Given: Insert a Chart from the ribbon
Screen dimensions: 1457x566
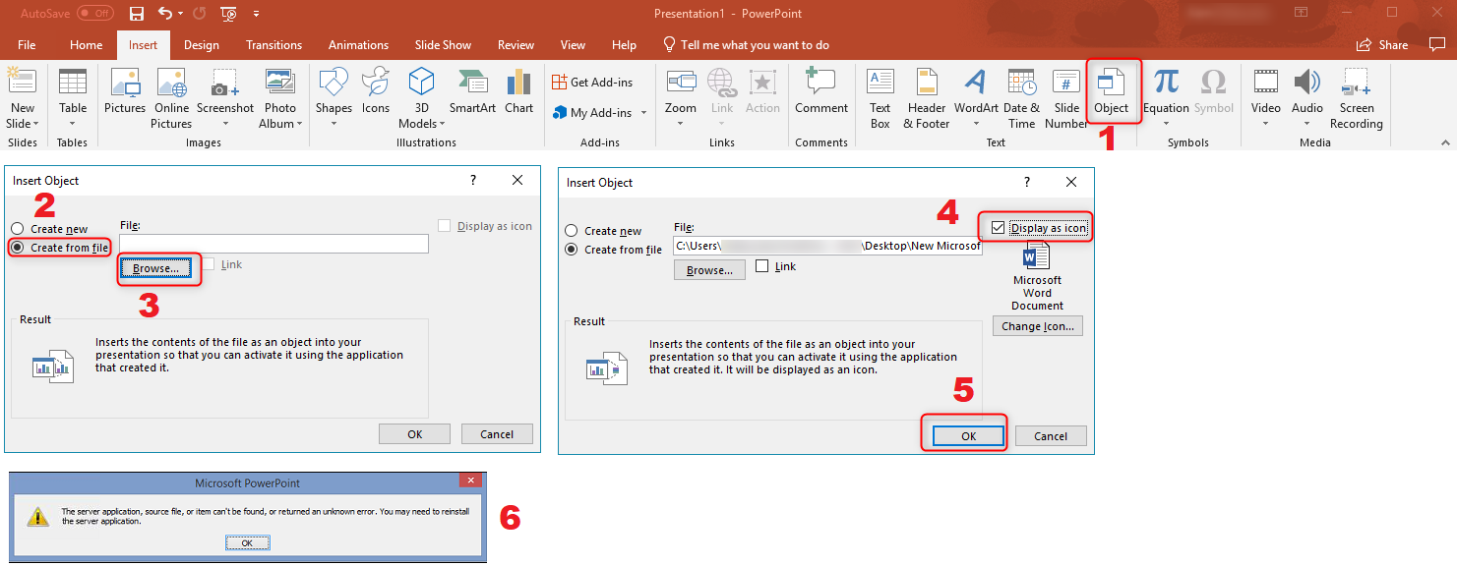Looking at the screenshot, I should (518, 91).
